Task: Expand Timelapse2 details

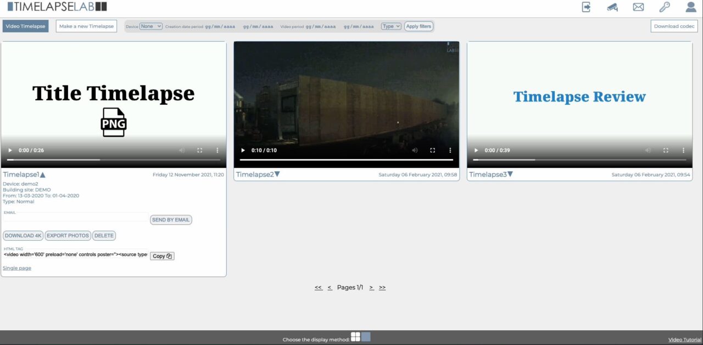Action: point(277,174)
